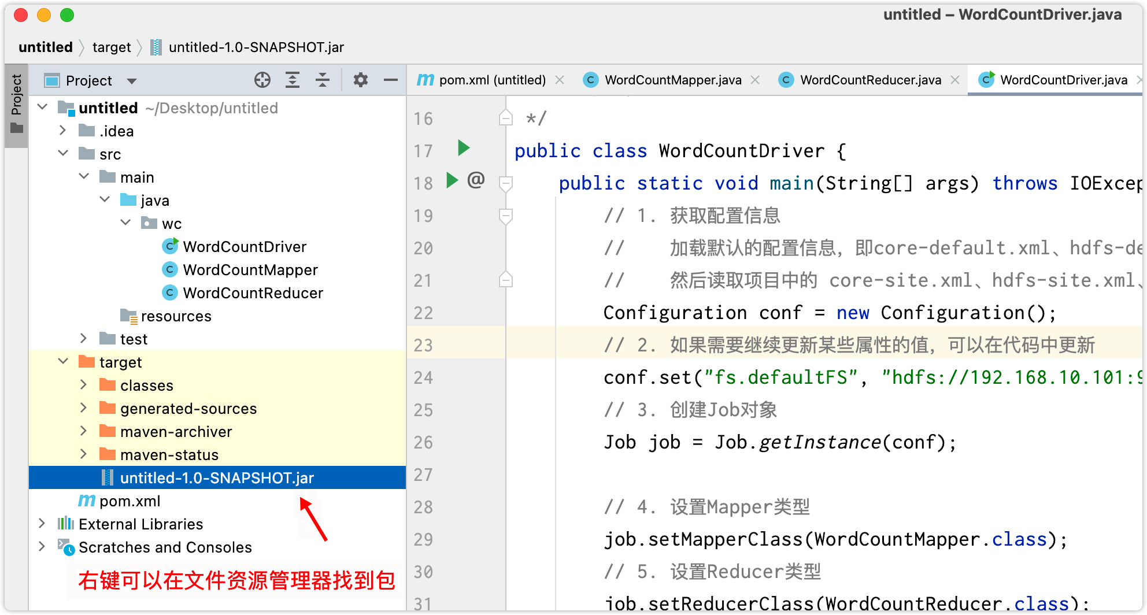Close the WordCountReducer.java tab
This screenshot has height=615, width=1147.
point(955,80)
